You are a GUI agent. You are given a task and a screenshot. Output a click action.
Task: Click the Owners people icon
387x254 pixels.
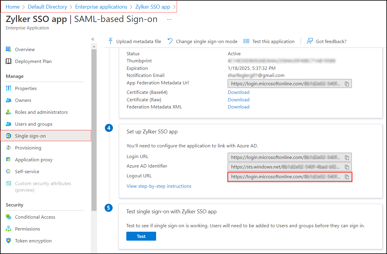tap(9, 100)
